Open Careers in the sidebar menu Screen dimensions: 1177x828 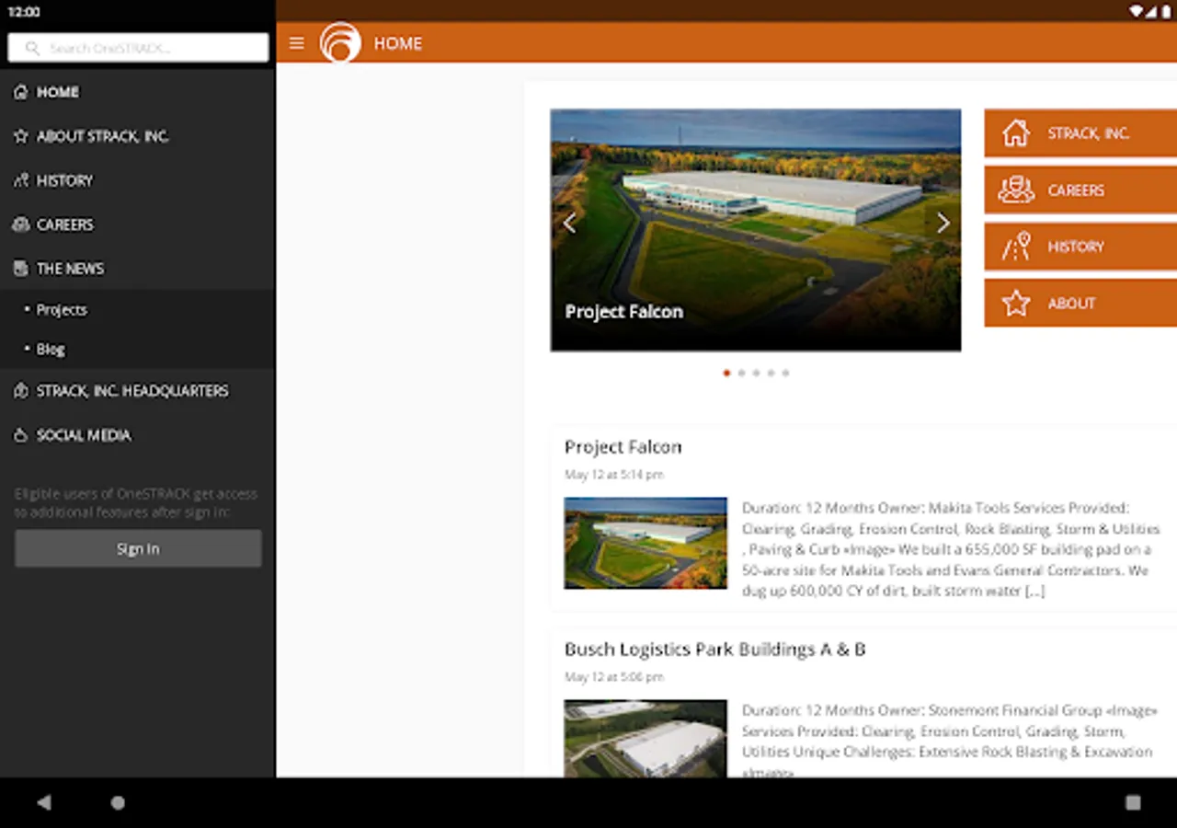pyautogui.click(x=138, y=224)
